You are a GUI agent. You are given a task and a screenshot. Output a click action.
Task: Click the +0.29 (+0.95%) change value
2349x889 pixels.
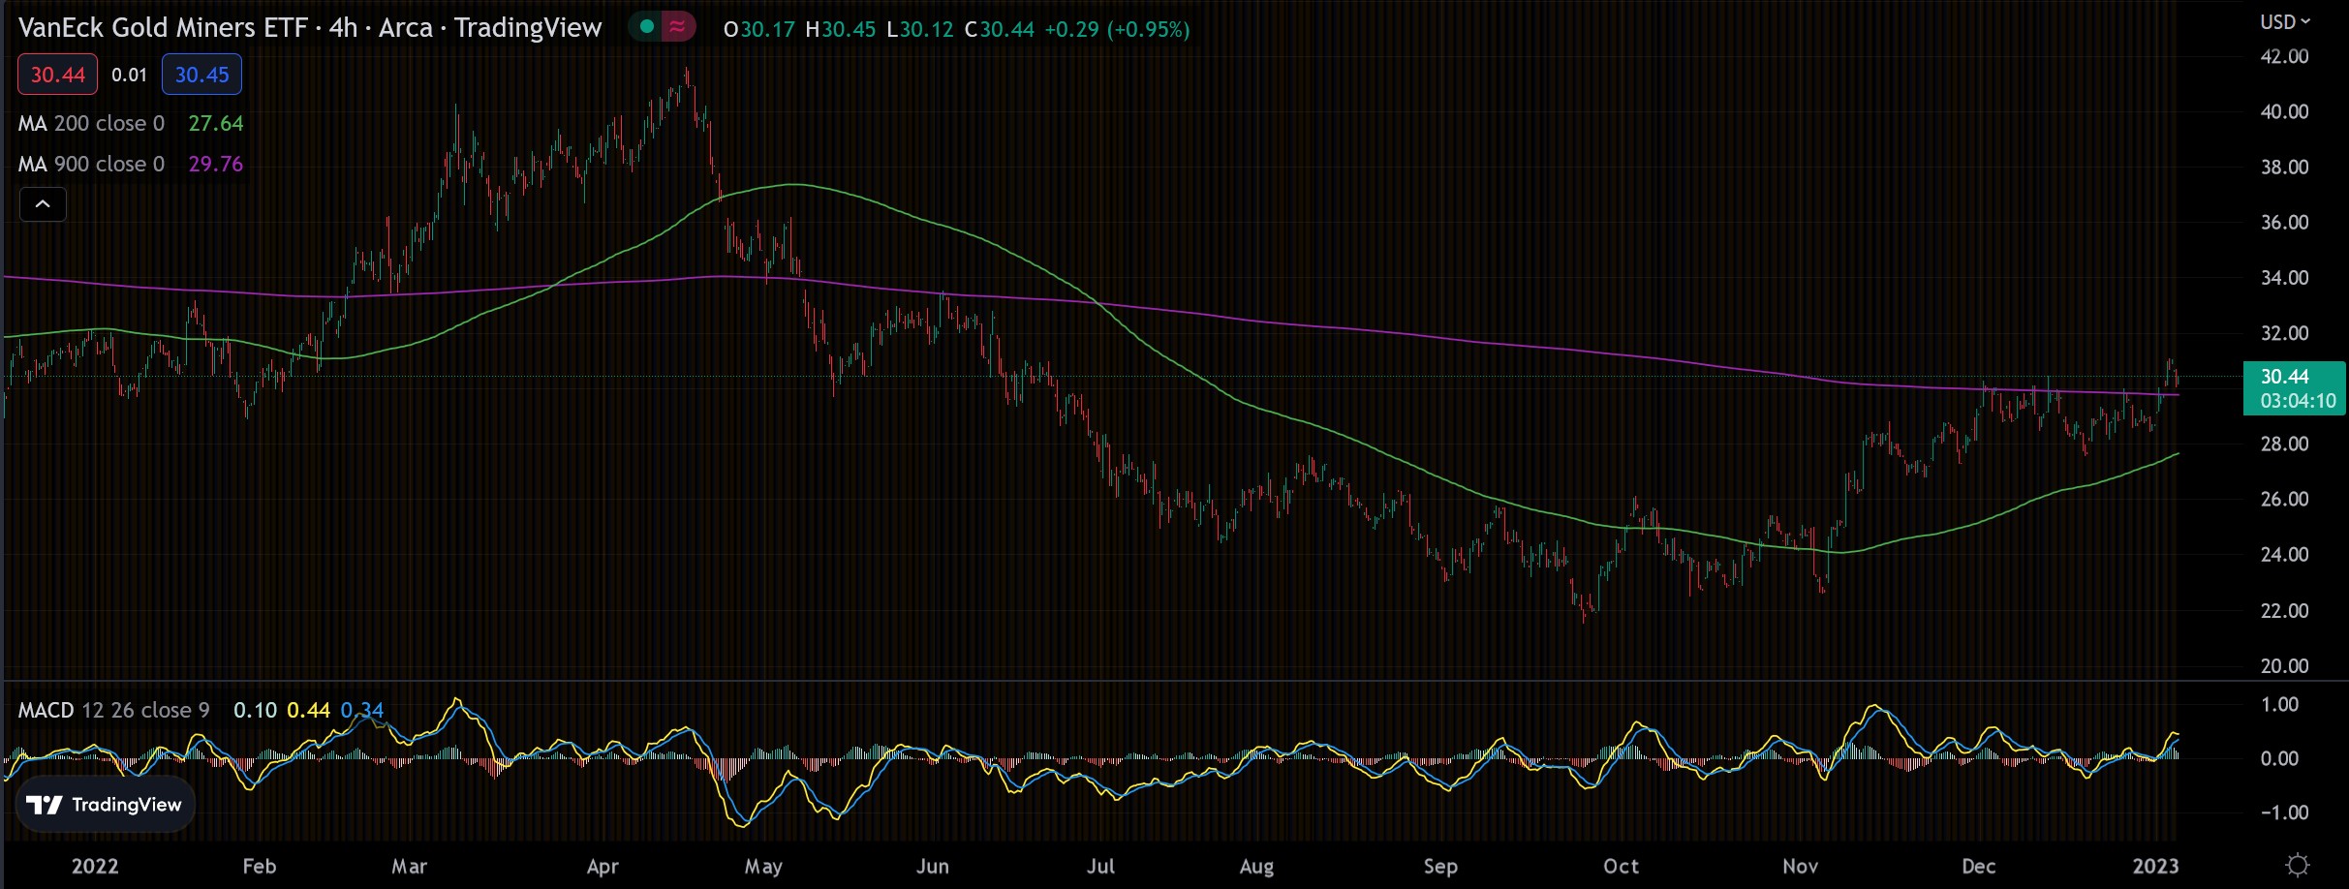[1117, 29]
